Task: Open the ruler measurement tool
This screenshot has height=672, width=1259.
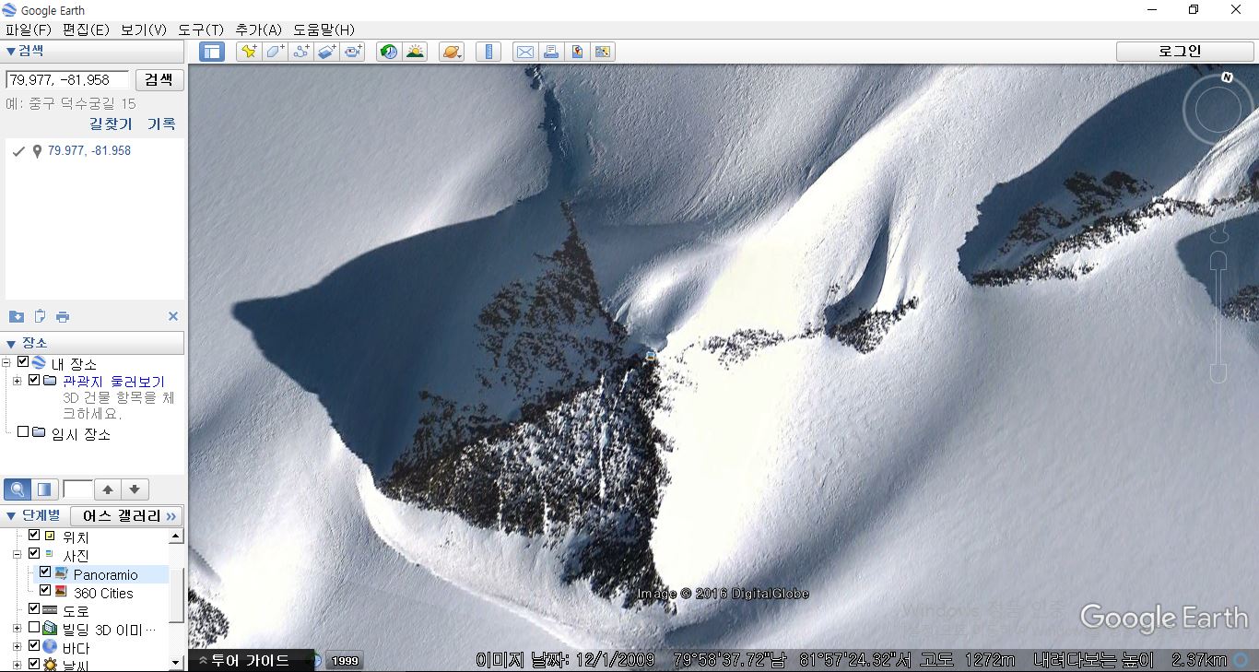Action: pos(489,52)
